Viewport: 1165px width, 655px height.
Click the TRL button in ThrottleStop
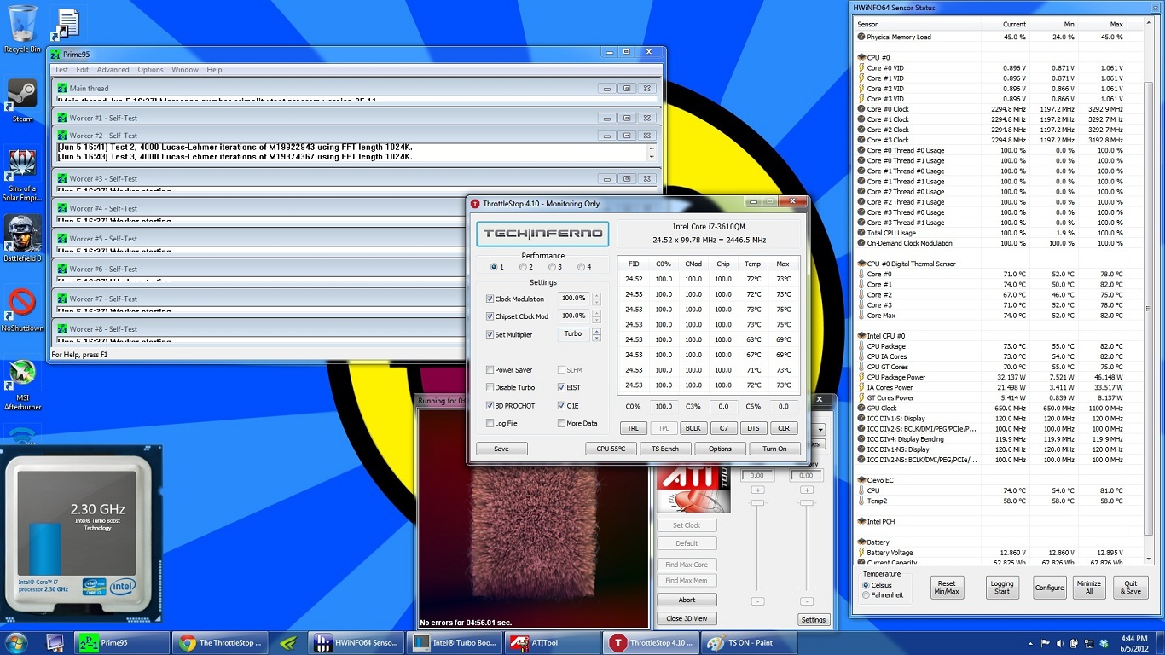pyautogui.click(x=632, y=428)
